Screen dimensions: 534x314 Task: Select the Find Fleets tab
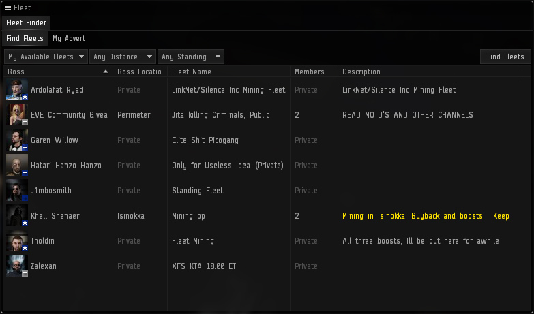25,38
